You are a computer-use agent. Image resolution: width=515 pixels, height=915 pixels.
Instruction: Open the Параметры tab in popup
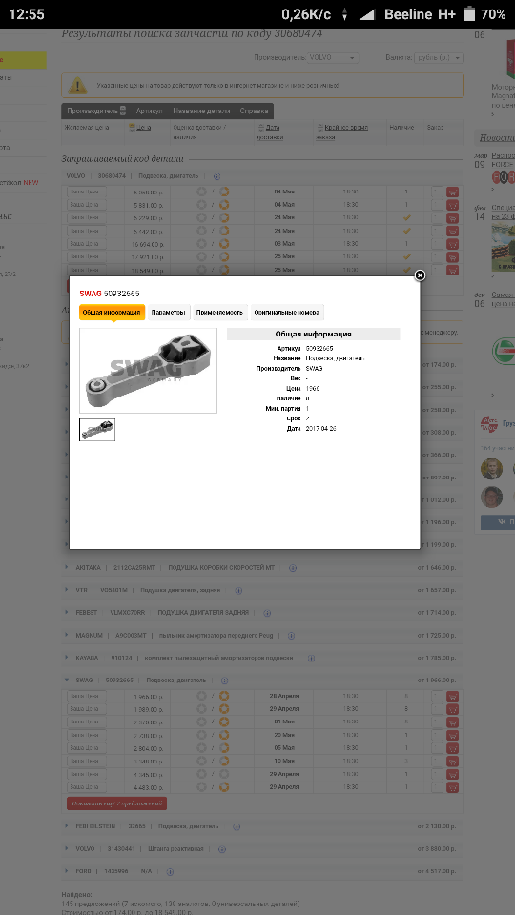click(x=168, y=313)
